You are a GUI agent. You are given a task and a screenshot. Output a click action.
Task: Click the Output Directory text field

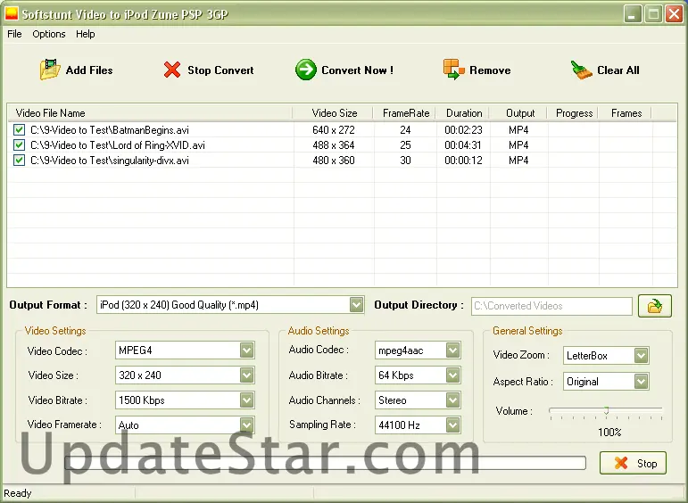point(551,306)
